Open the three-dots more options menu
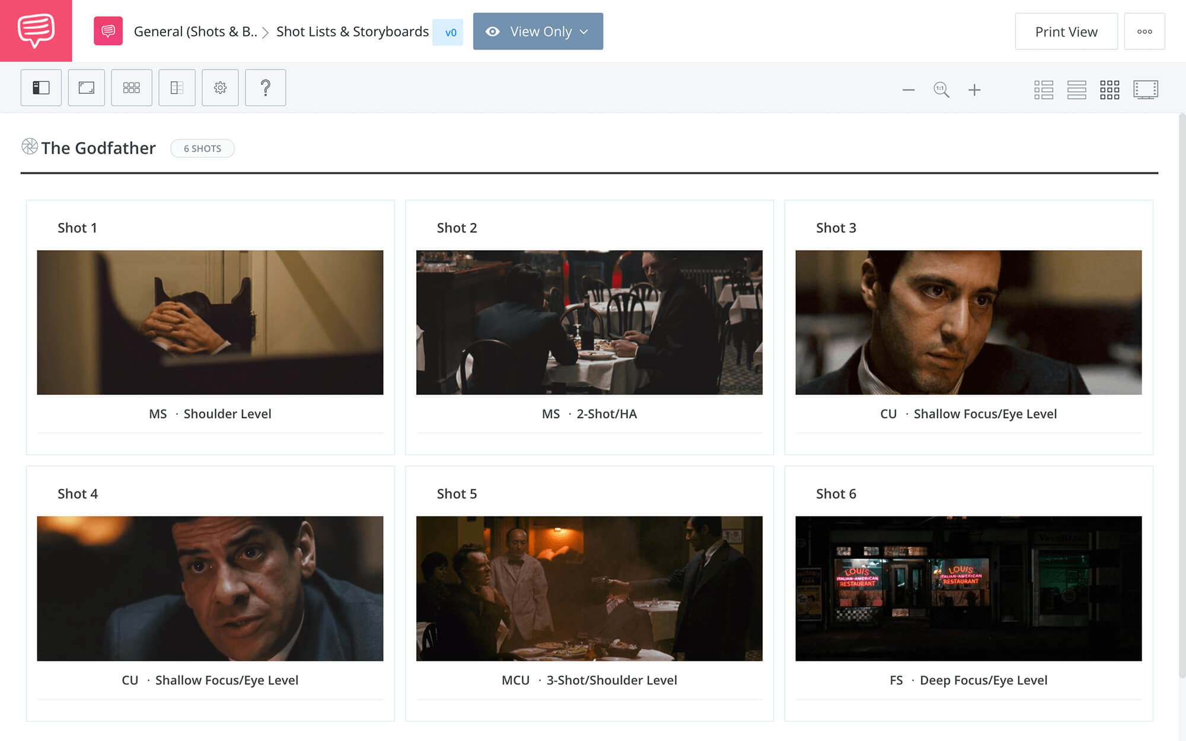This screenshot has width=1186, height=741. tap(1144, 31)
